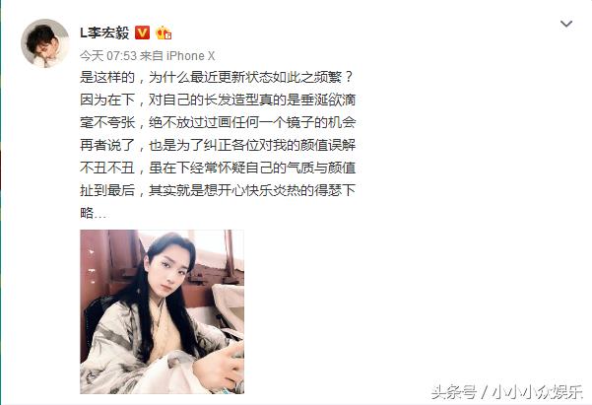Image resolution: width=592 pixels, height=405 pixels.
Task: Enlarge the long-hair costume selfie photo
Action: point(162,311)
